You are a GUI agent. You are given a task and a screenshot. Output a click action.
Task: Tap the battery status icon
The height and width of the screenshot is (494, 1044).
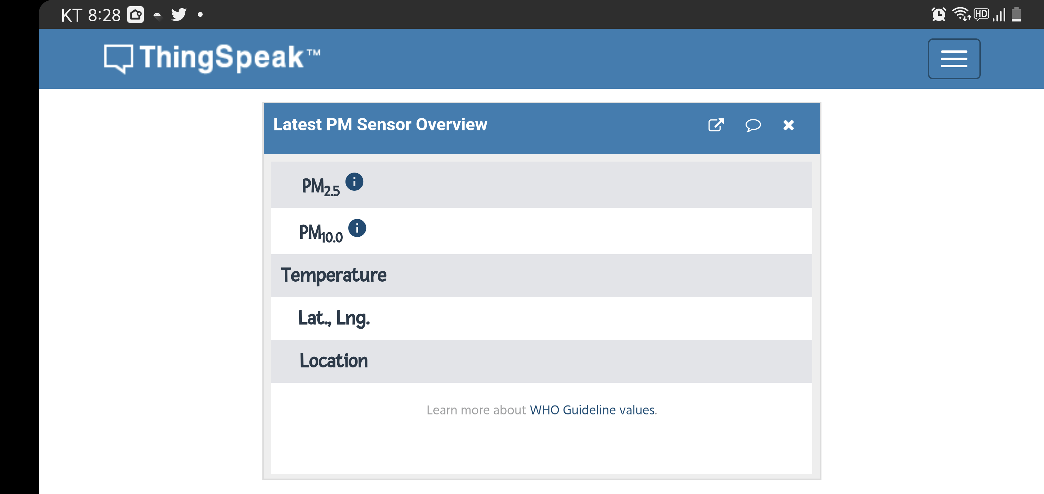(x=1017, y=14)
